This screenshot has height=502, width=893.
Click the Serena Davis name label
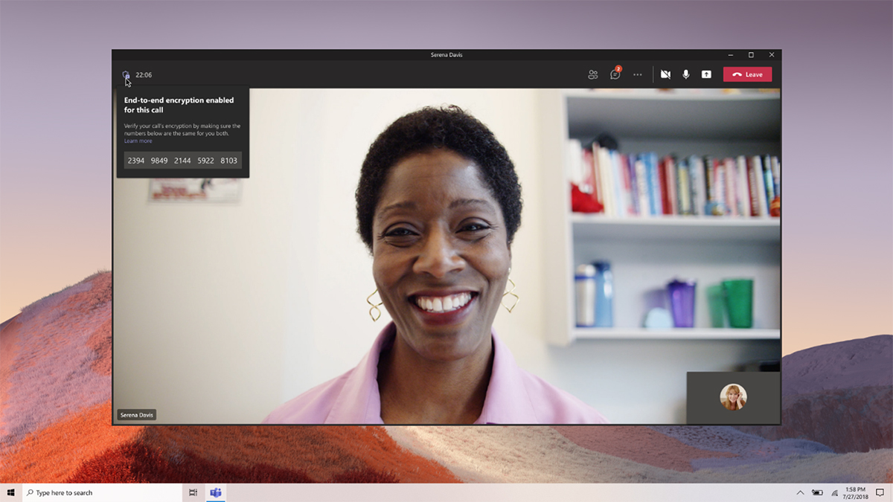[x=137, y=415]
